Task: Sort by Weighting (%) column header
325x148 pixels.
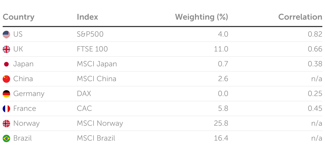Action: [202, 17]
